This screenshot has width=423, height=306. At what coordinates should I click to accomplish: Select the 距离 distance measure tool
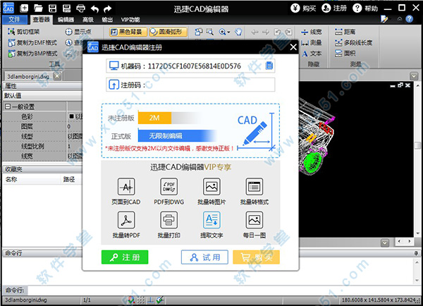click(x=345, y=32)
